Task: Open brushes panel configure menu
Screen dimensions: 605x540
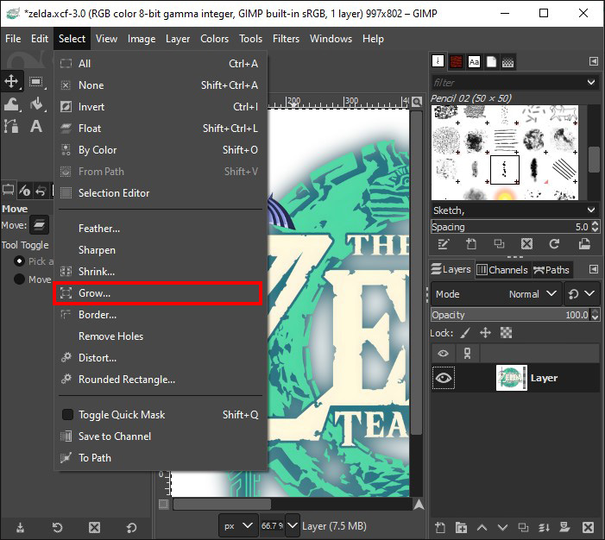Action: pyautogui.click(x=594, y=61)
